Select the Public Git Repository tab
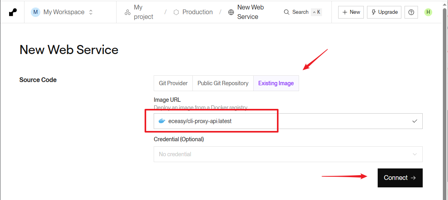Screen dimensions: 448x200 pyautogui.click(x=223, y=83)
